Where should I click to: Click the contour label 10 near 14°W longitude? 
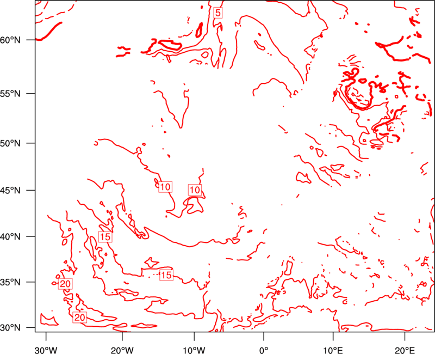tap(165, 187)
